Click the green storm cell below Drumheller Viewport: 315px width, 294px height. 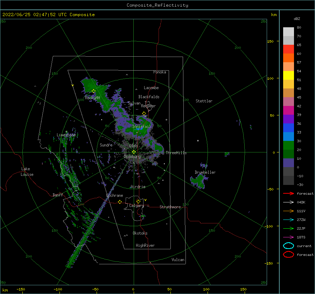(x=198, y=181)
